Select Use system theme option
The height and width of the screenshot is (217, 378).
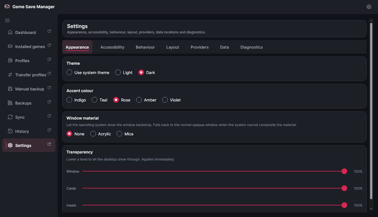coord(88,73)
